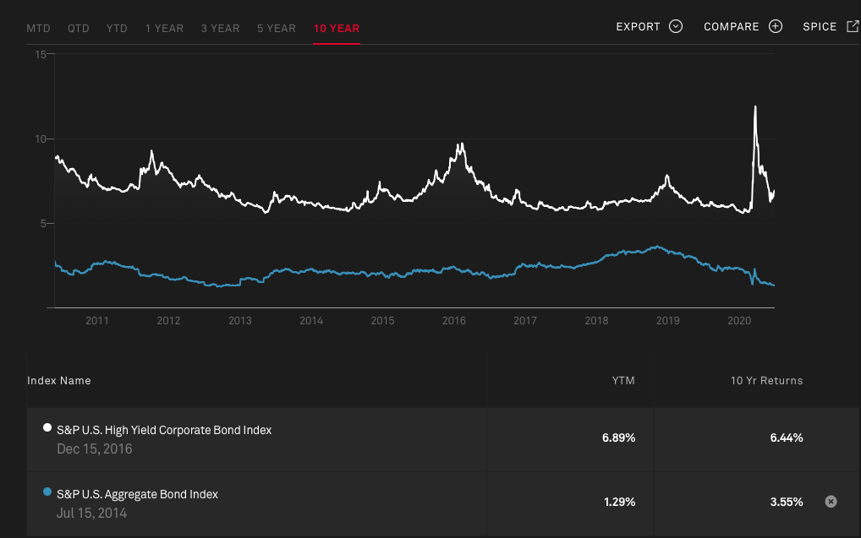Image resolution: width=861 pixels, height=538 pixels.
Task: Show the 1 Year chart range
Action: (x=164, y=29)
